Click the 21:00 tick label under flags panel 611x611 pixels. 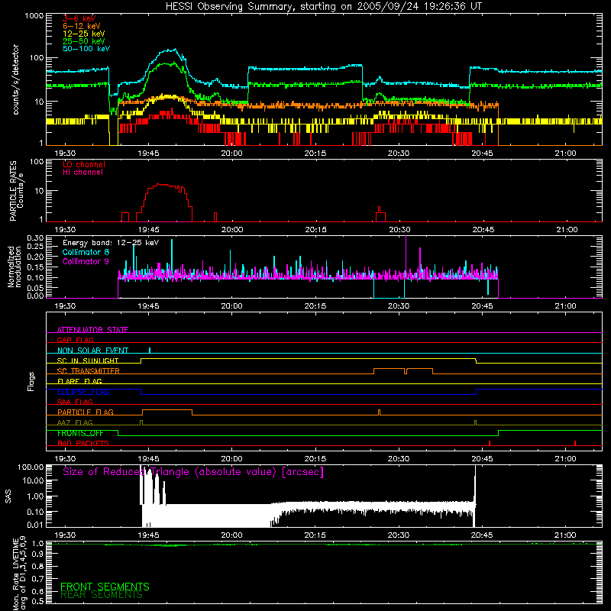(565, 459)
